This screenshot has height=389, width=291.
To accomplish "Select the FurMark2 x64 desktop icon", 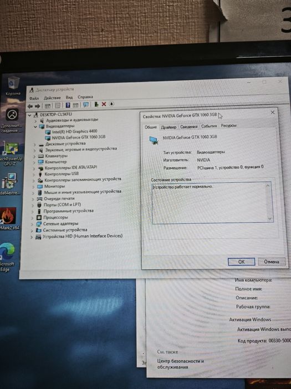I will click(x=9, y=218).
